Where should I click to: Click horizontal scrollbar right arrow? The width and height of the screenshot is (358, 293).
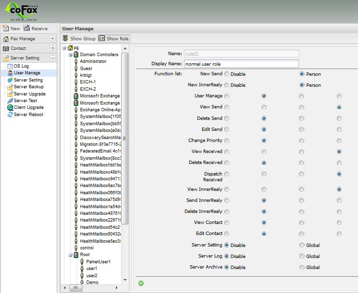(x=117, y=288)
